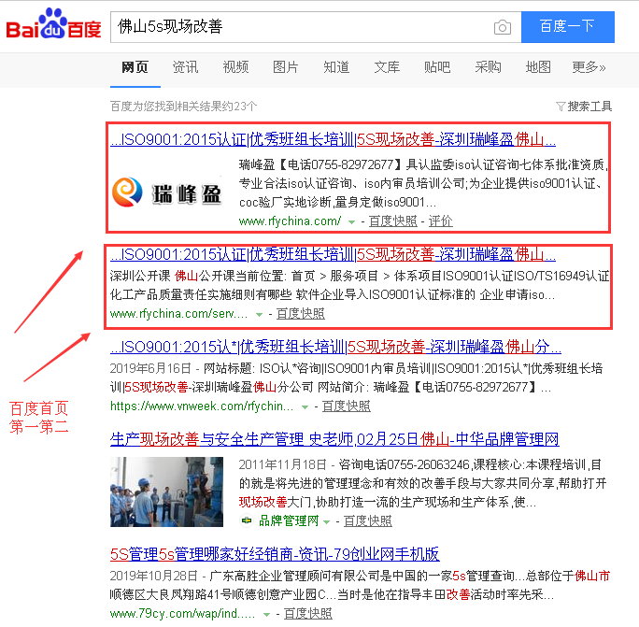Image resolution: width=639 pixels, height=627 pixels.
Task: Click the 评价 link in first result
Action: click(x=440, y=221)
